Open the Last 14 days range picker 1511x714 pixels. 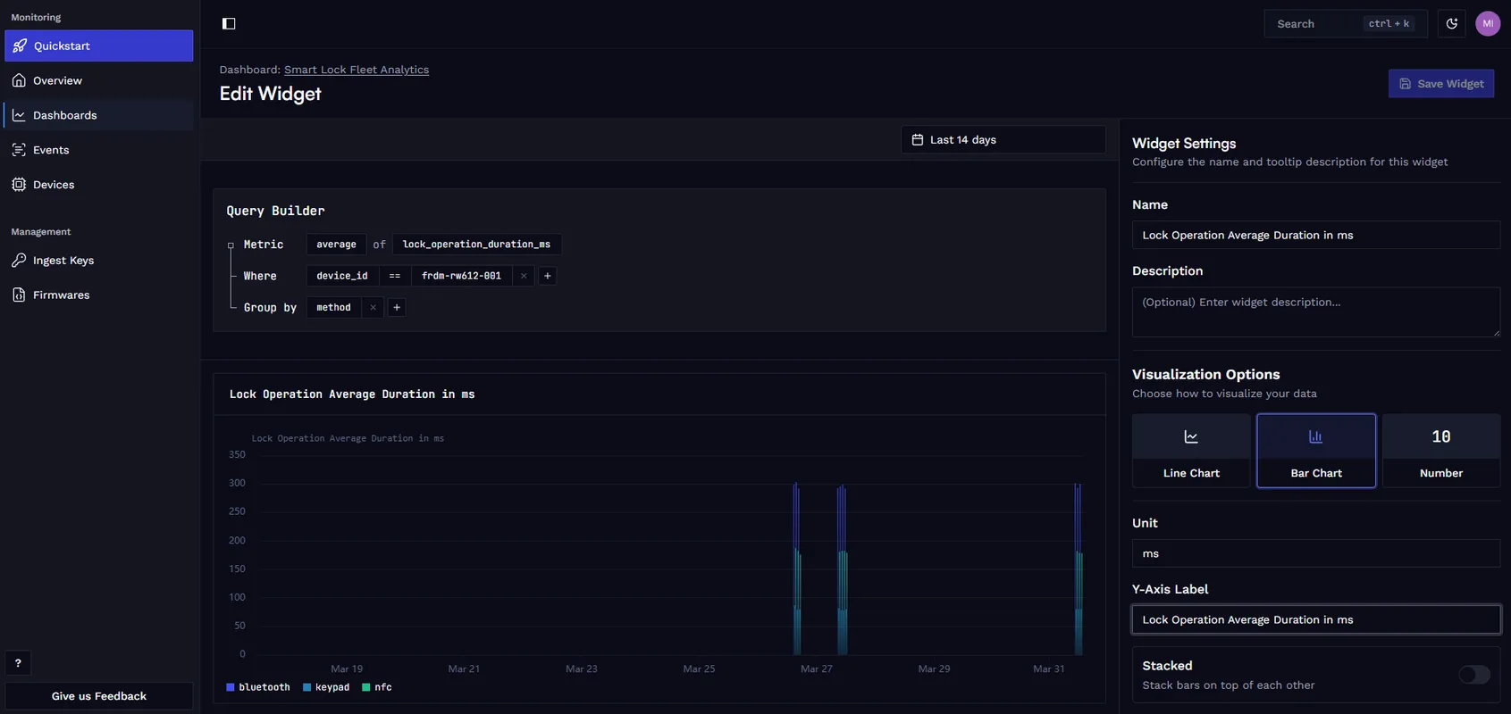point(1003,140)
